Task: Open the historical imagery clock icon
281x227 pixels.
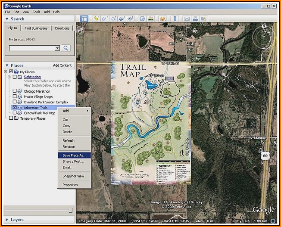Action: (x=142, y=19)
